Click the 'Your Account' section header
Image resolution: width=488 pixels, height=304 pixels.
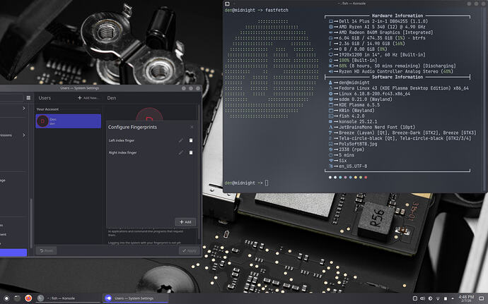pyautogui.click(x=47, y=109)
